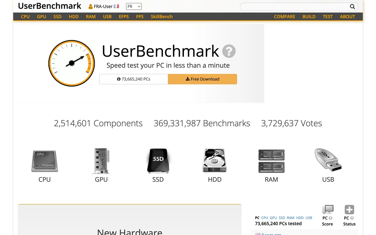
Task: Click the PC Score monitor icon
Action: (328, 210)
